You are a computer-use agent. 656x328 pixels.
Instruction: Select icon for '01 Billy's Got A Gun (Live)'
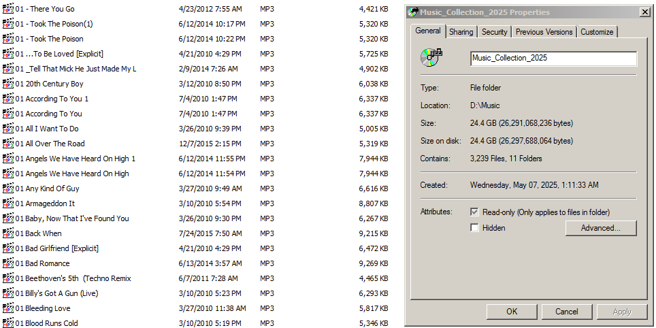click(x=8, y=293)
